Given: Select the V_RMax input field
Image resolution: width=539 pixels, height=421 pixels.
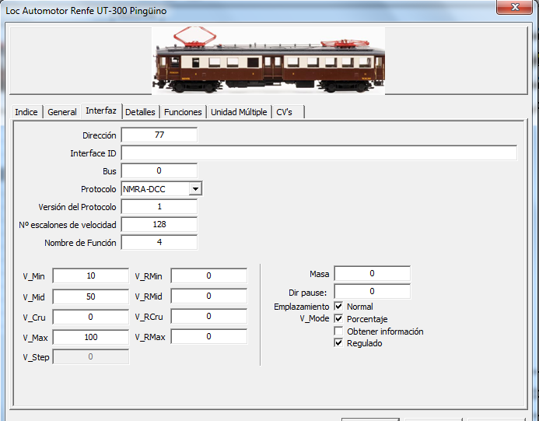Looking at the screenshot, I should tap(208, 336).
